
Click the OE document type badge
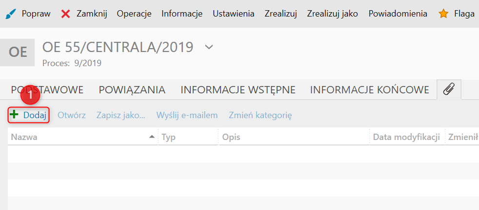[18, 52]
